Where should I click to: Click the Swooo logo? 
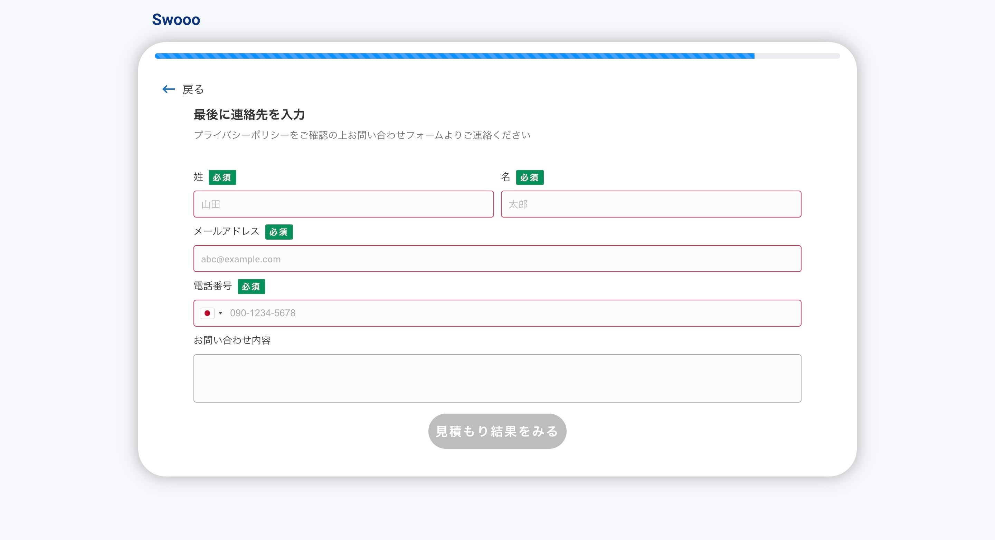pos(176,20)
